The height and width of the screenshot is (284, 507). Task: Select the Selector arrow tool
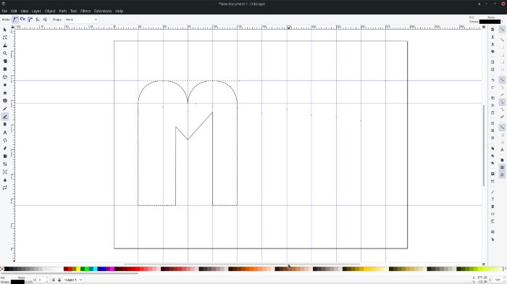pos(5,30)
